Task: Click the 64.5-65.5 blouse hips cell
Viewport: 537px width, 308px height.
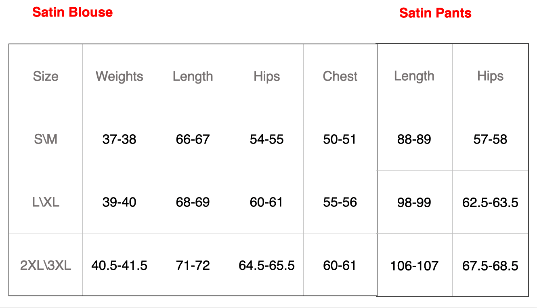Action: pyautogui.click(x=266, y=265)
